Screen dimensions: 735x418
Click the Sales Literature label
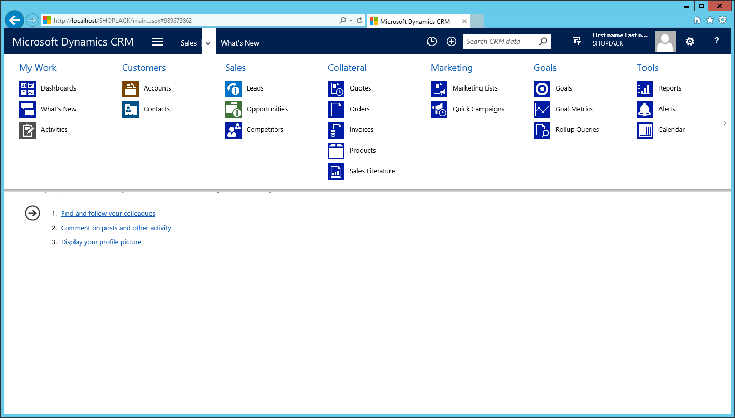tap(372, 171)
